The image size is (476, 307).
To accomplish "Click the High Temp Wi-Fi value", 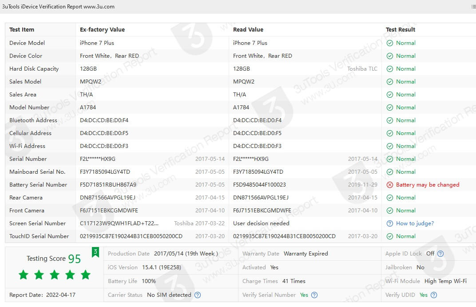I will tap(445, 281).
